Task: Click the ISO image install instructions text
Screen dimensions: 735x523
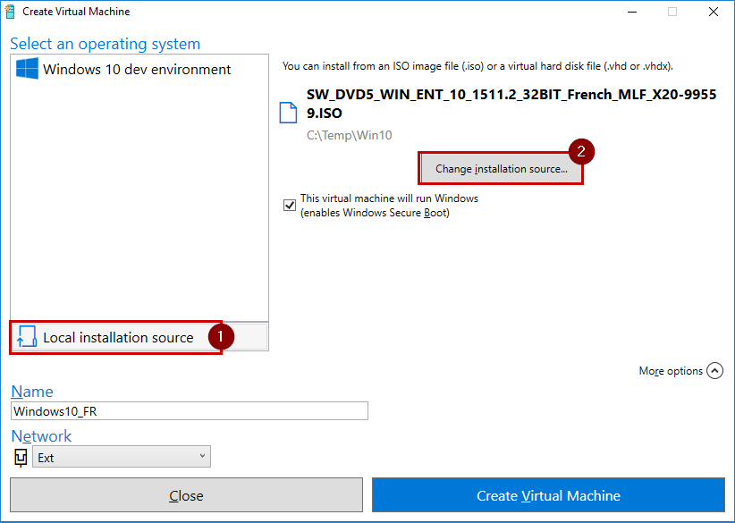Action: 477,66
